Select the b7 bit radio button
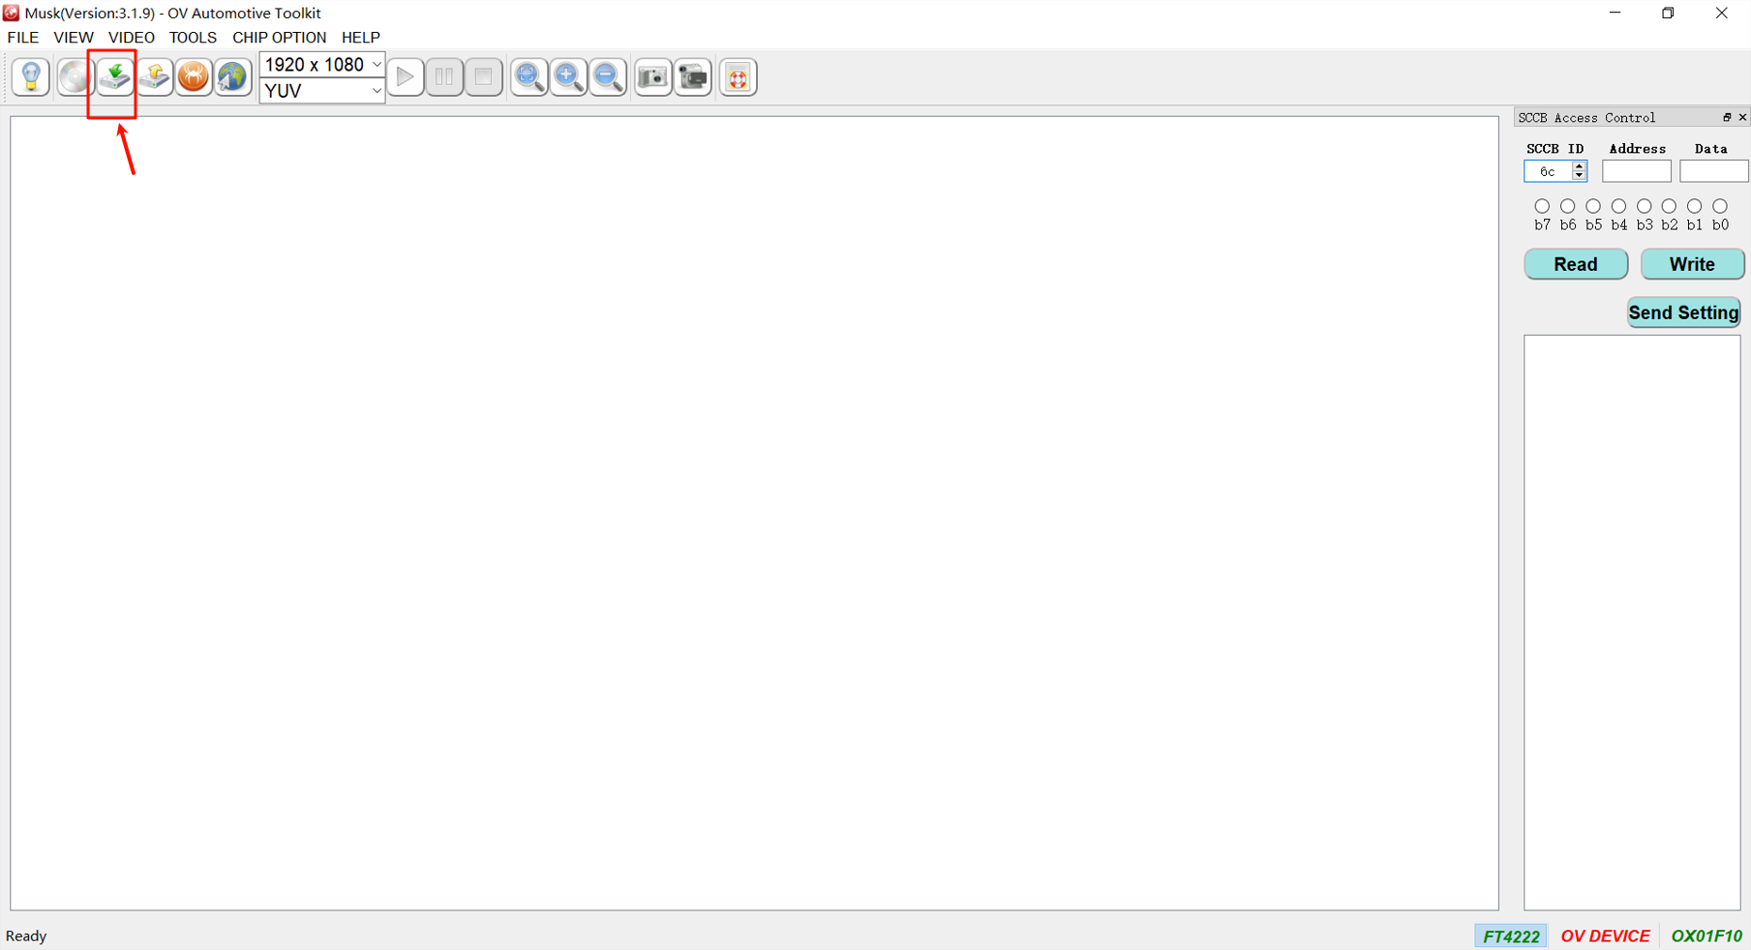The height and width of the screenshot is (950, 1751). pyautogui.click(x=1542, y=206)
